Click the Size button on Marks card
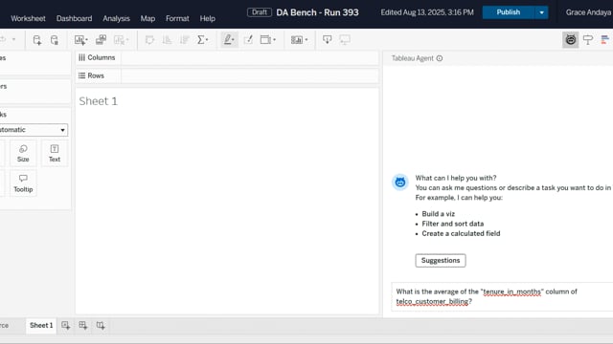The height and width of the screenshot is (344, 613). [23, 153]
